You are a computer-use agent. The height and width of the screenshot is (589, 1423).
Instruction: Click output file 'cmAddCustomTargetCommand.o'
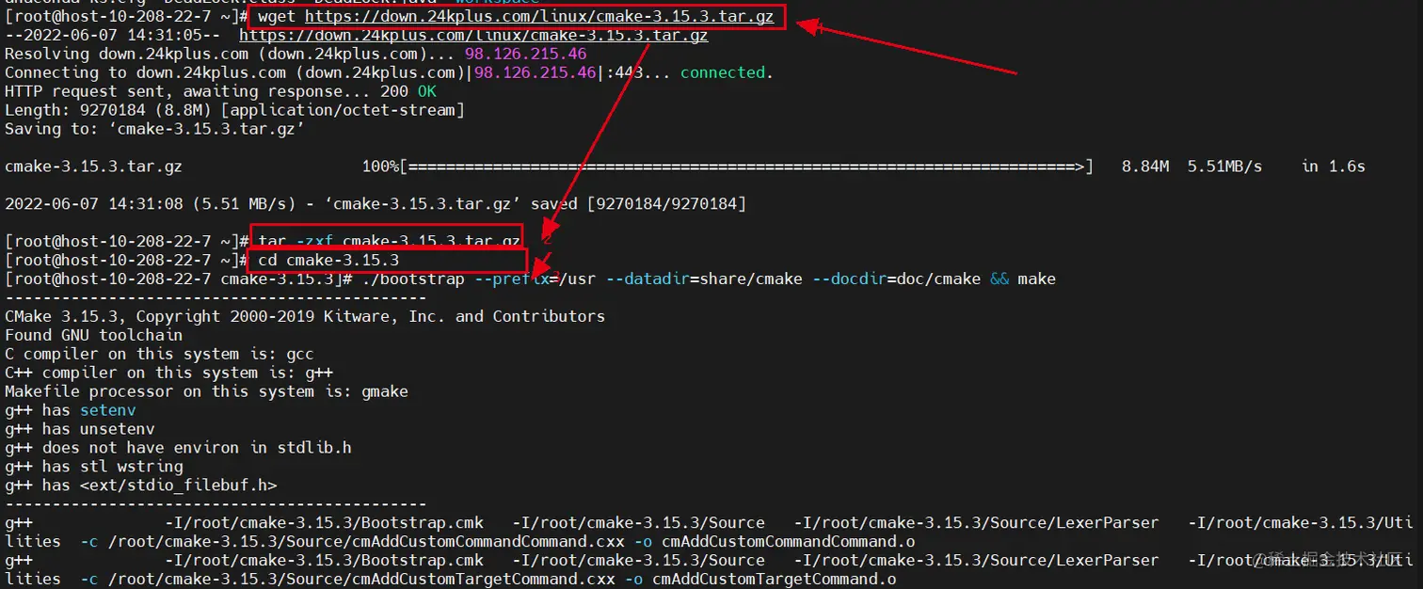tap(775, 579)
